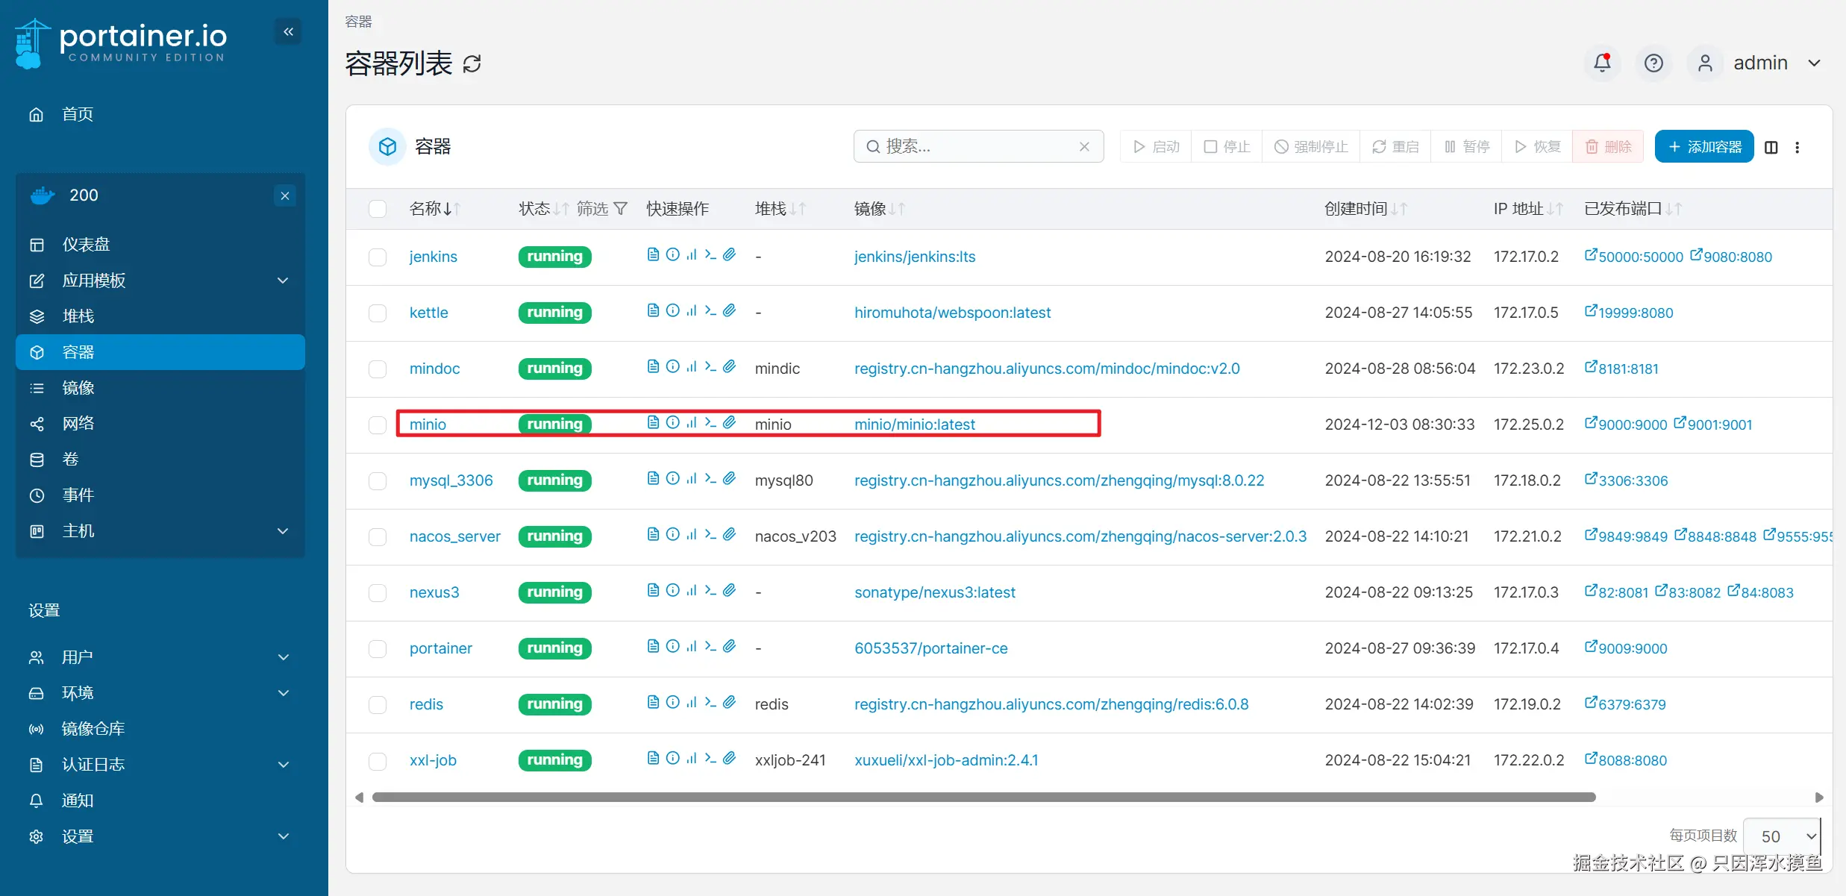Go to 镜像 in the sidebar

click(x=78, y=388)
